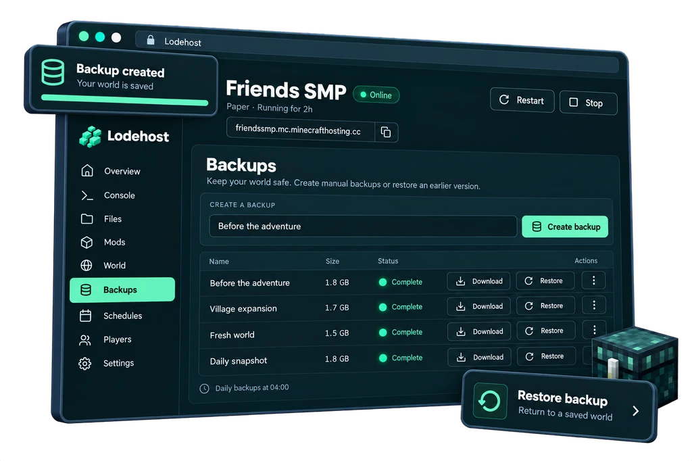
Task: Click Complete status of Daily snapshot
Action: (400, 358)
